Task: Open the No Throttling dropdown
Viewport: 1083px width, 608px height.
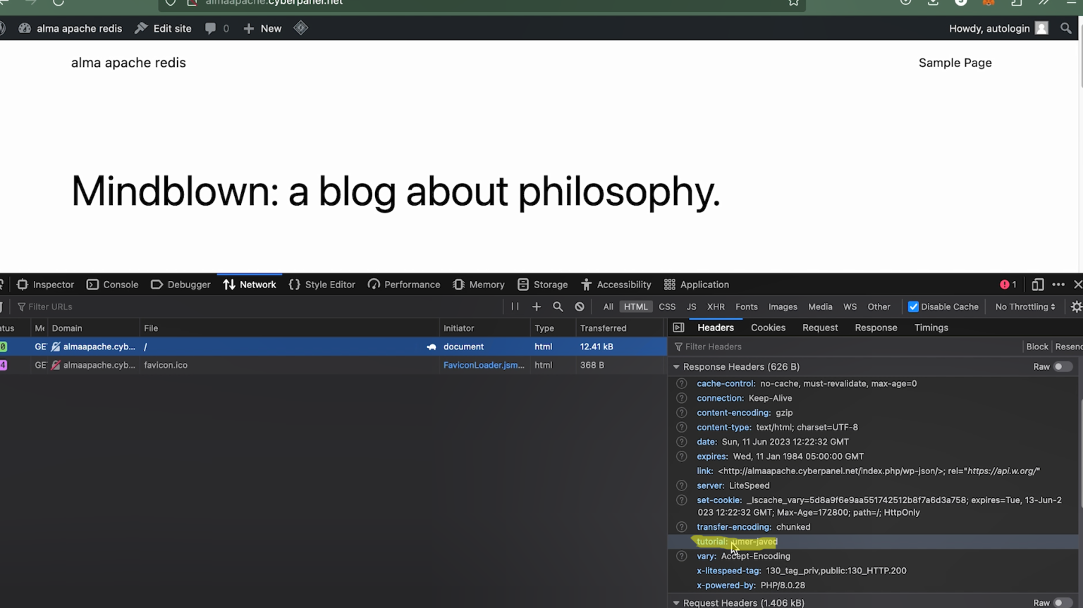Action: (1024, 306)
